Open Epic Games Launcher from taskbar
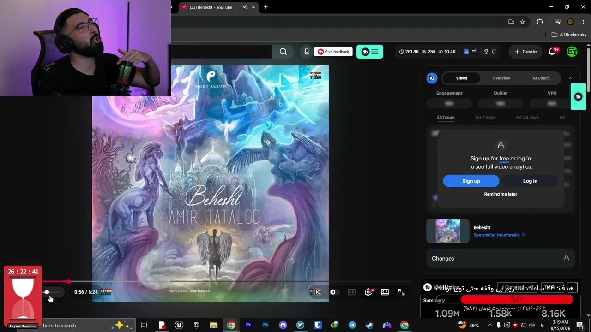The image size is (591, 332). click(196, 325)
